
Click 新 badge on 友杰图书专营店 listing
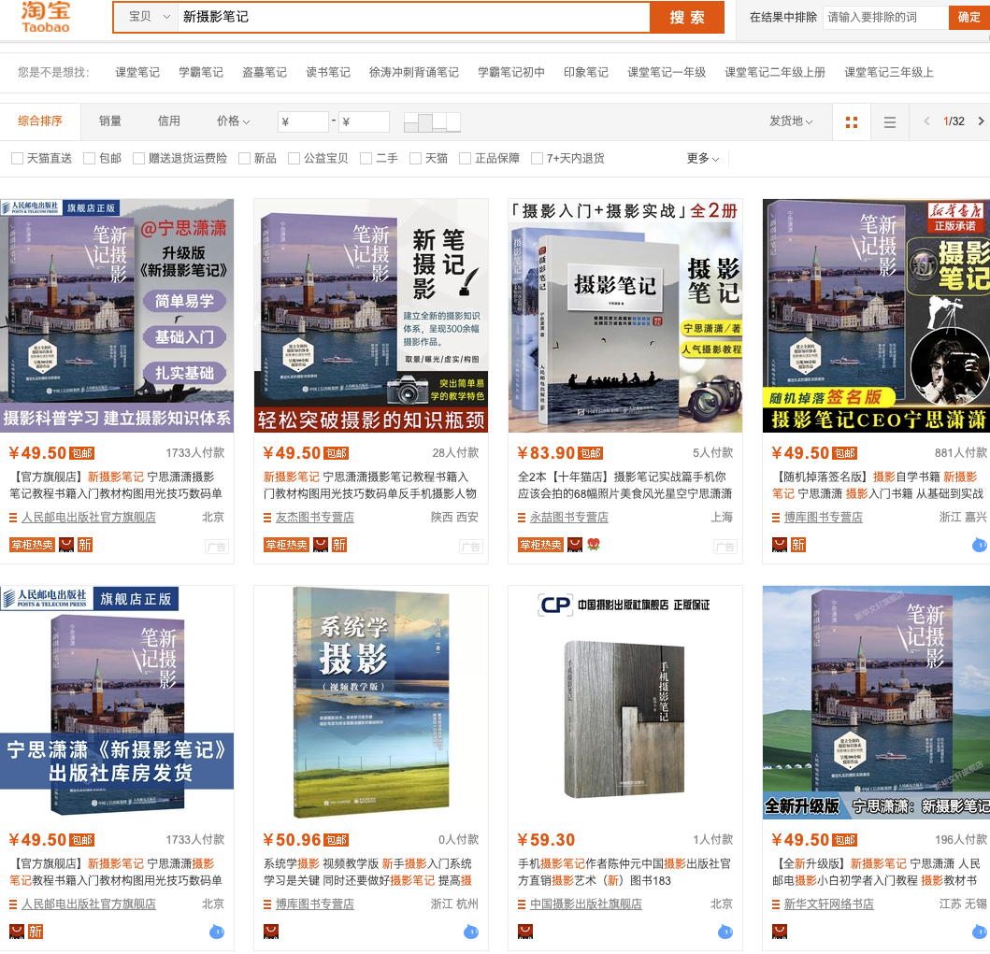(339, 545)
